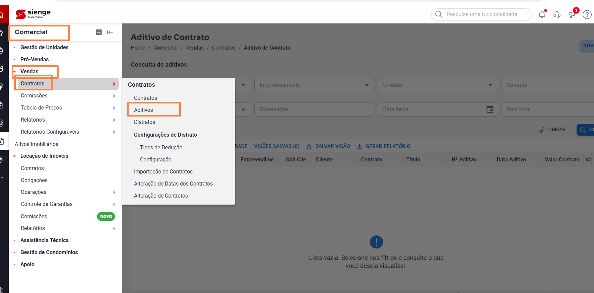Image resolution: width=594 pixels, height=293 pixels.
Task: Click the Sienge logo
Action: tap(33, 14)
